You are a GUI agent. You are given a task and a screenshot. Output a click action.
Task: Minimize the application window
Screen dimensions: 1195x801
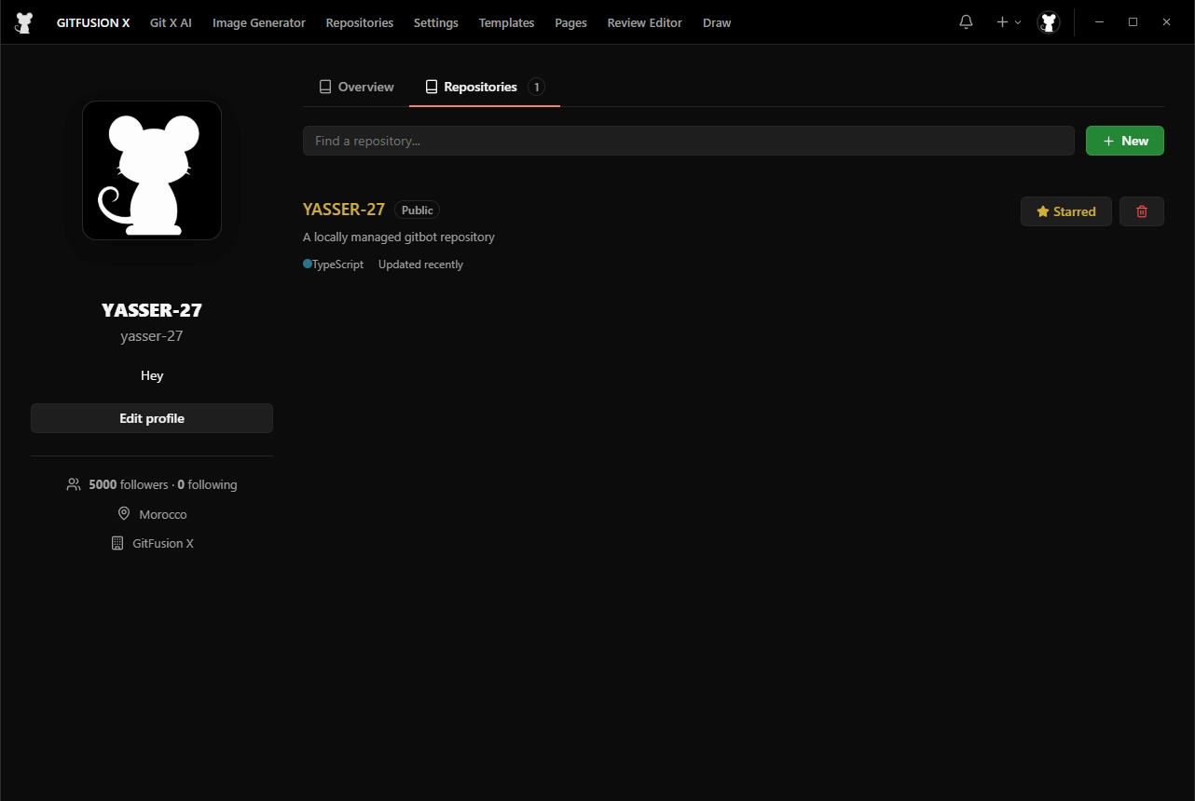coord(1099,21)
